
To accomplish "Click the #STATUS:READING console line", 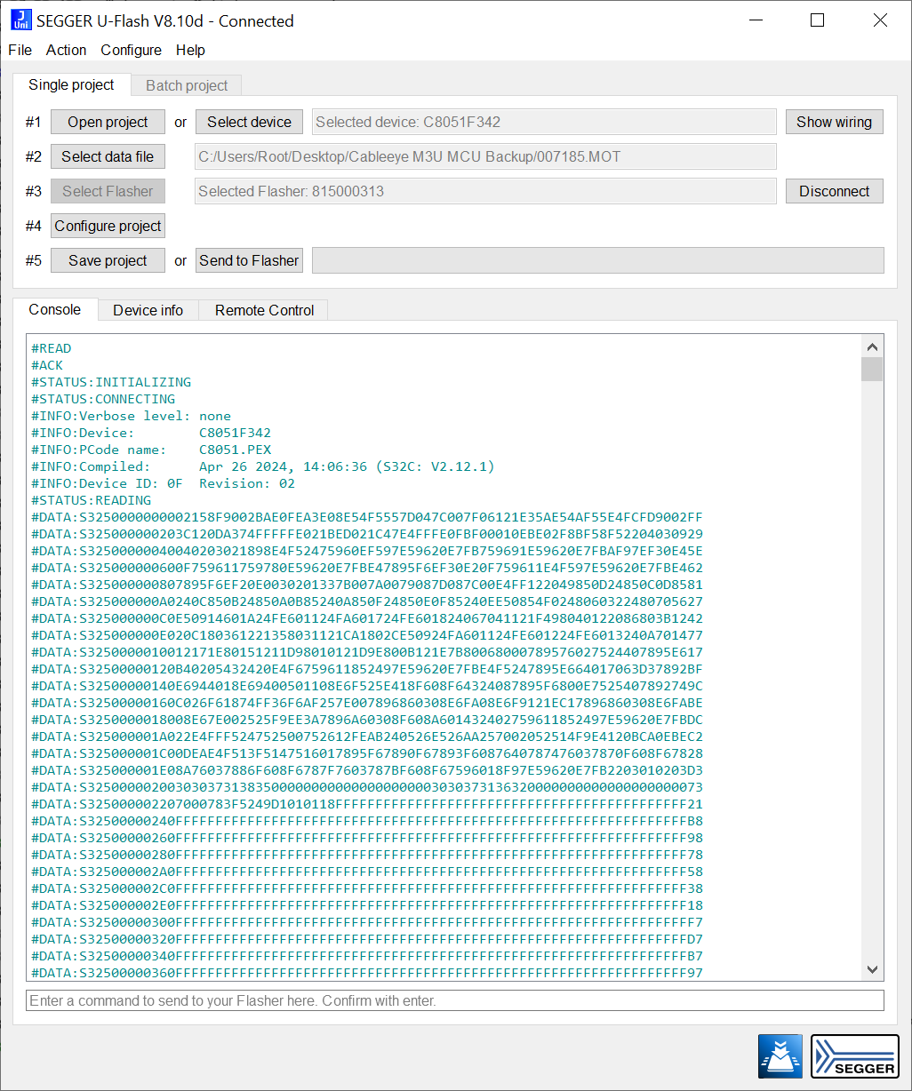I will click(91, 500).
